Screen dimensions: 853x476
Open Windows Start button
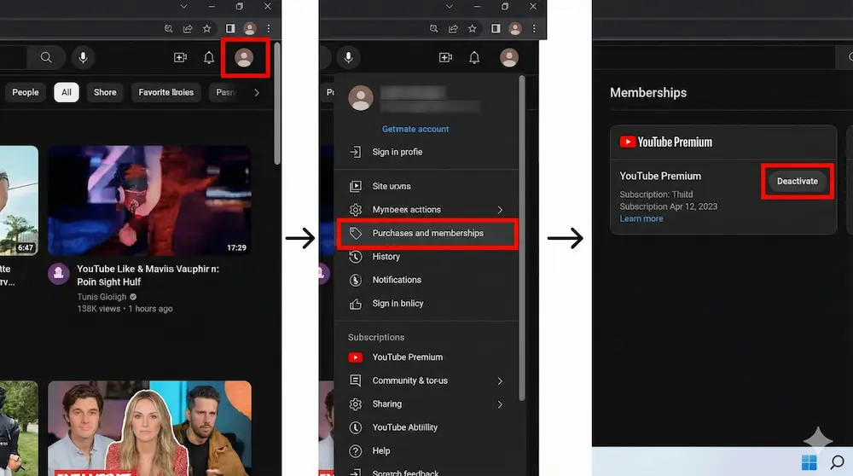tap(809, 462)
